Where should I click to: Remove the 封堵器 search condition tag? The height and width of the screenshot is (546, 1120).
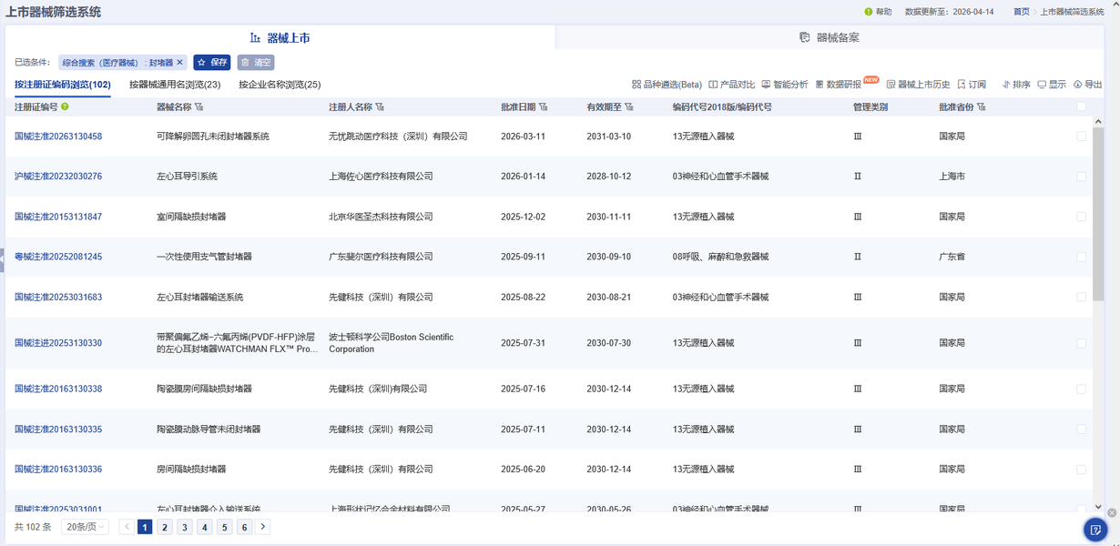pyautogui.click(x=180, y=63)
